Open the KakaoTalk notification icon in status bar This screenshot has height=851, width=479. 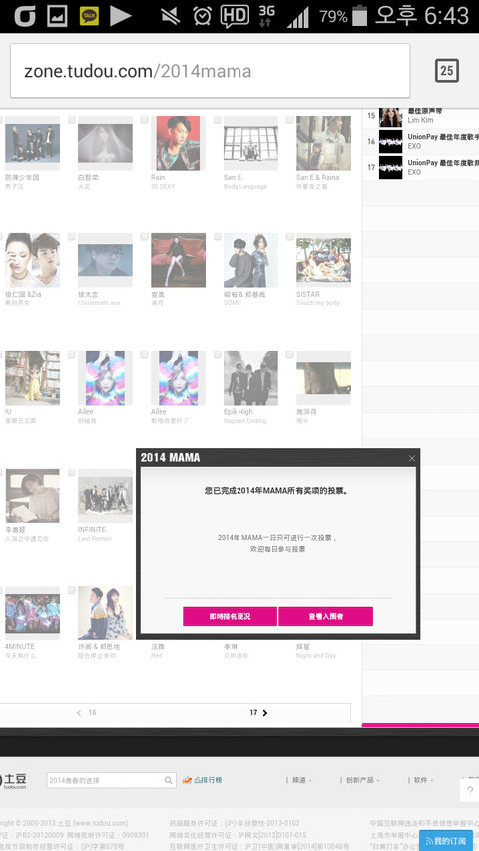pyautogui.click(x=89, y=16)
